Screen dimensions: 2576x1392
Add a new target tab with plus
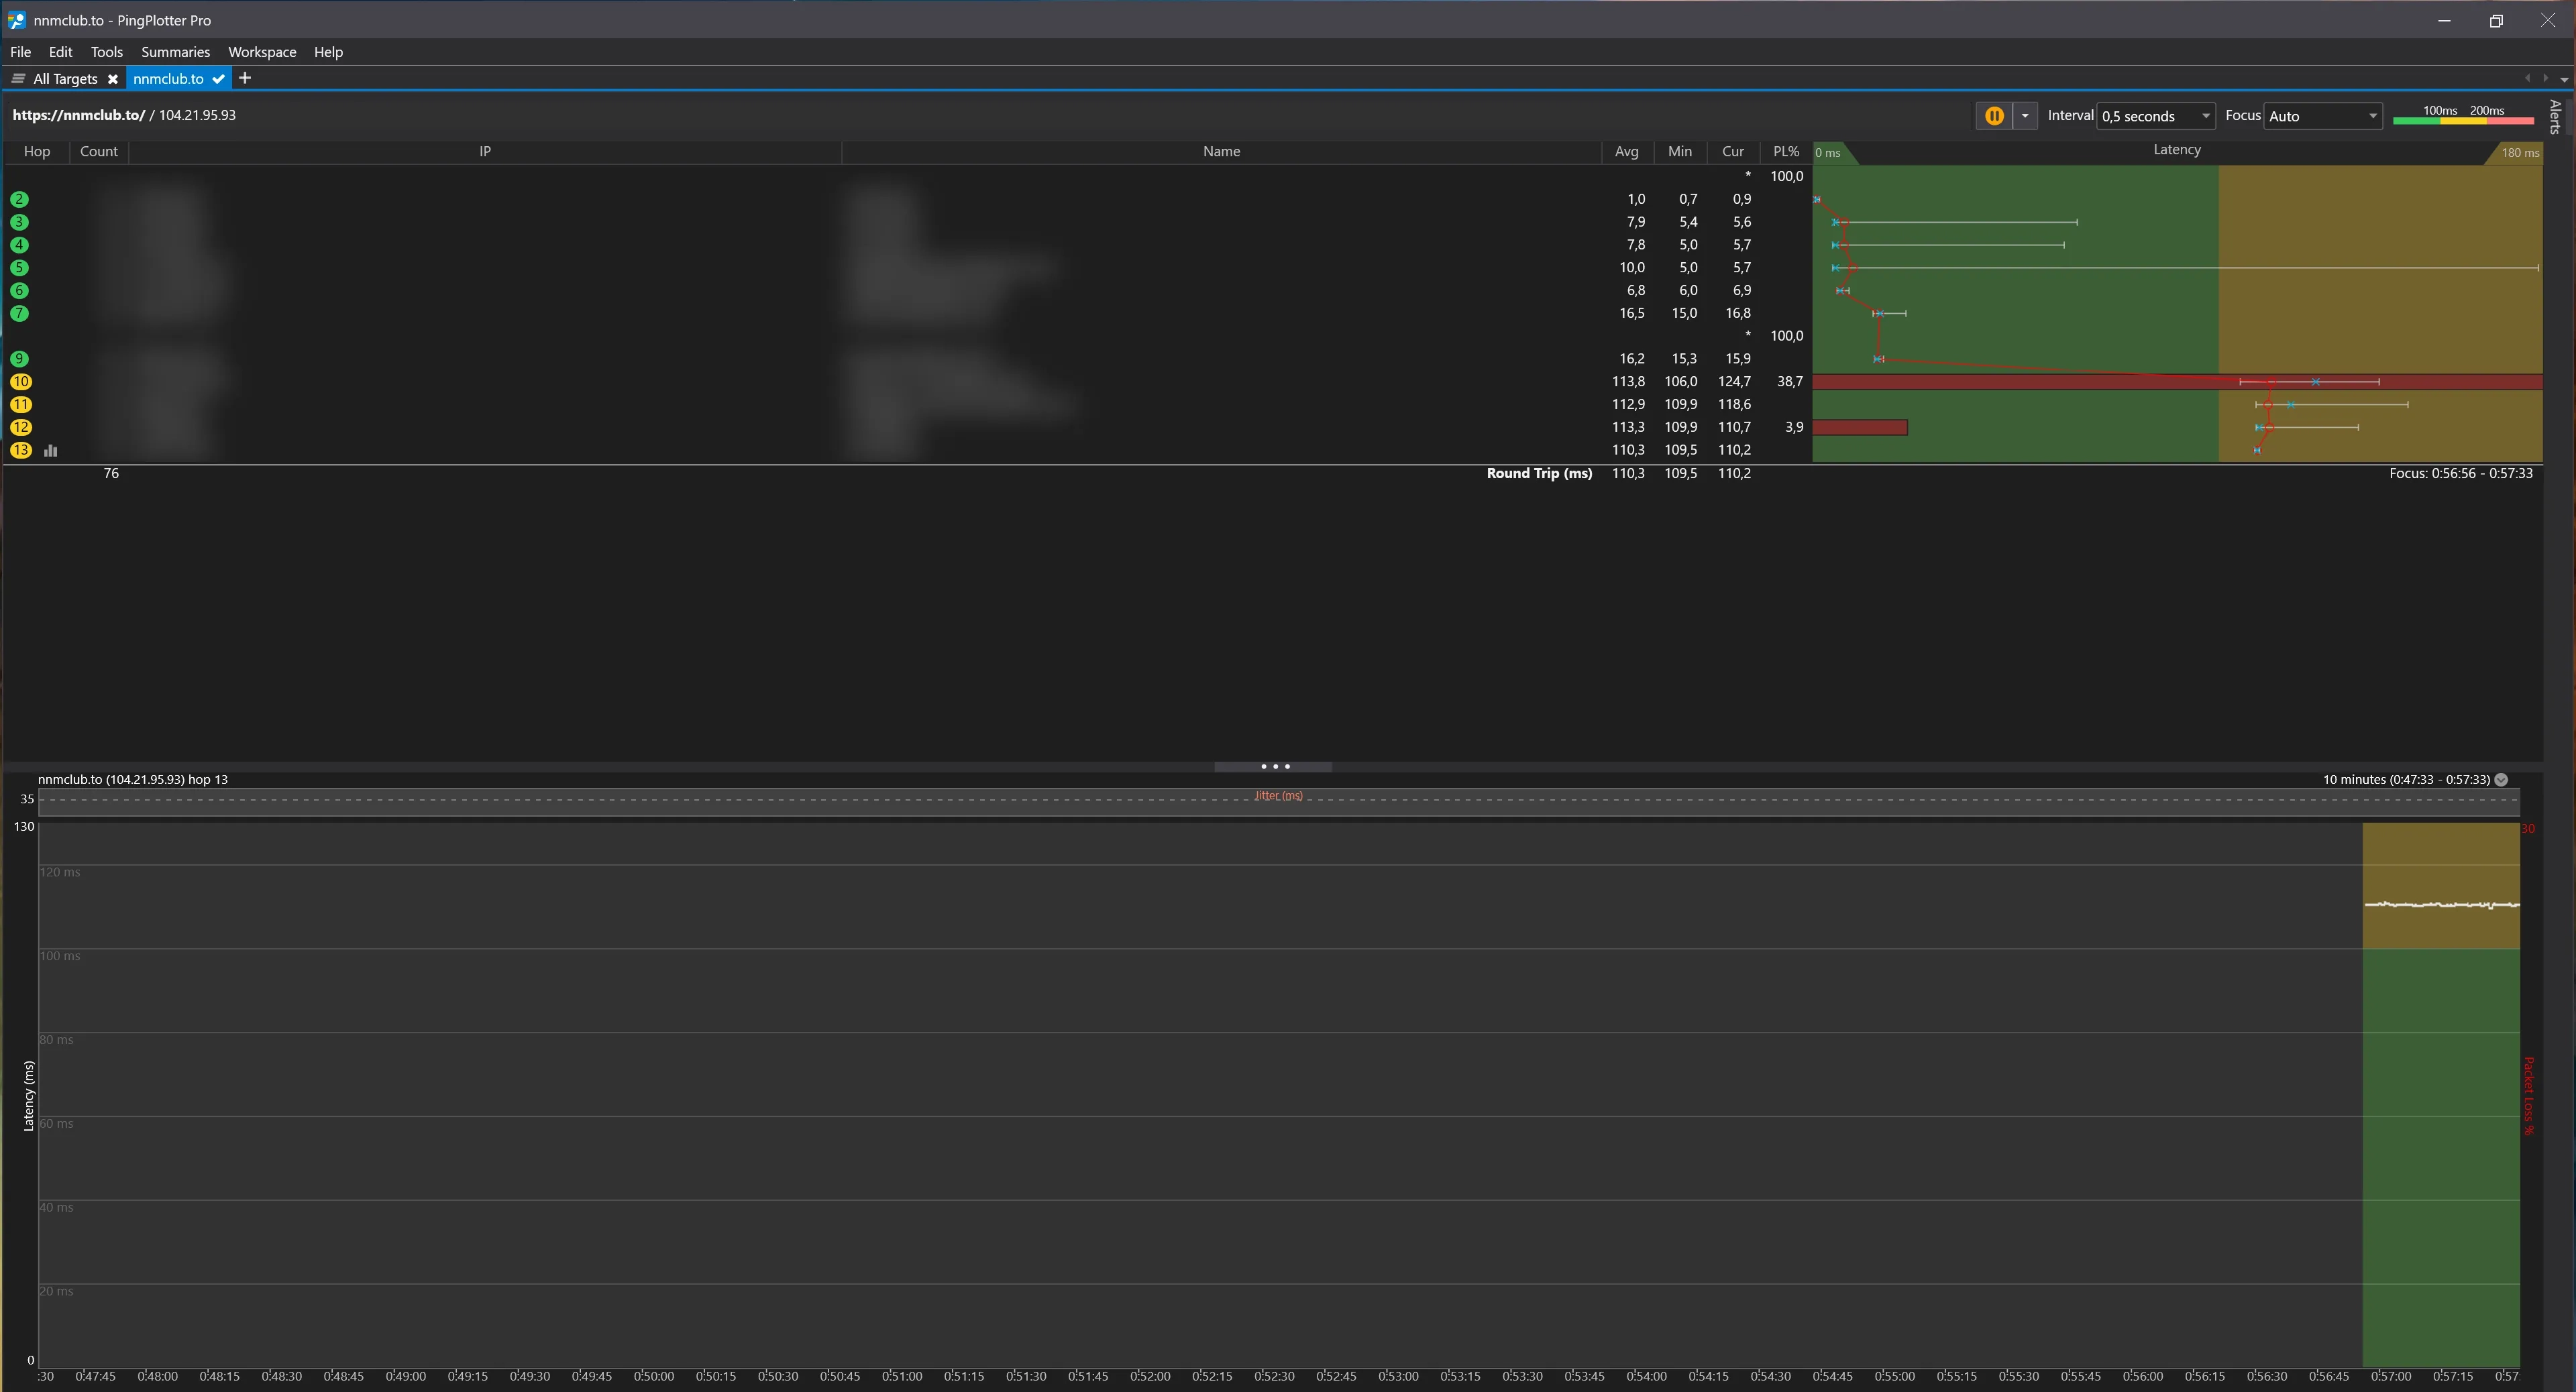pos(245,78)
